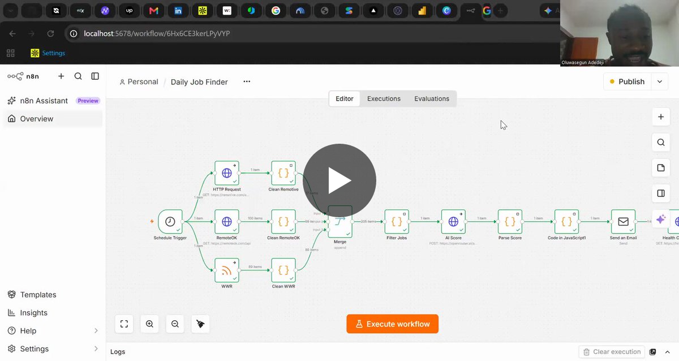
Task: Open node search on the canvas toolbar
Action: 661,143
